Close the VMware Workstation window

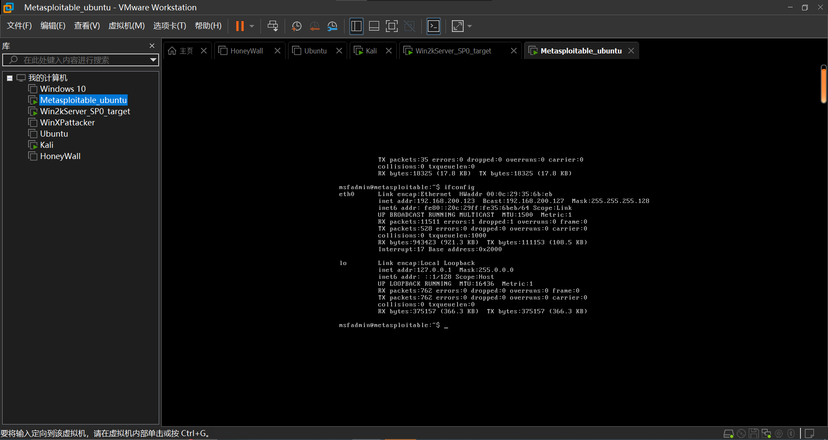(x=820, y=7)
